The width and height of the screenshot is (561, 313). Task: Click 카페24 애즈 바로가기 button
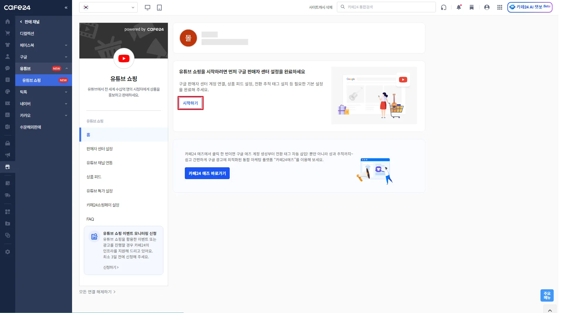(x=207, y=173)
